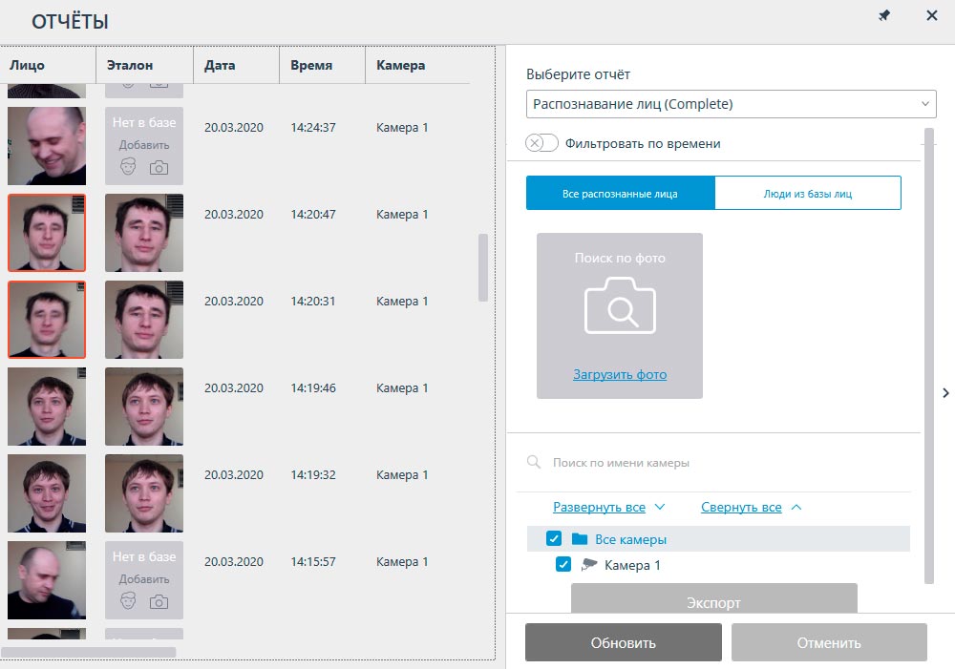Uncheck the Камера 1 checkbox

point(563,565)
